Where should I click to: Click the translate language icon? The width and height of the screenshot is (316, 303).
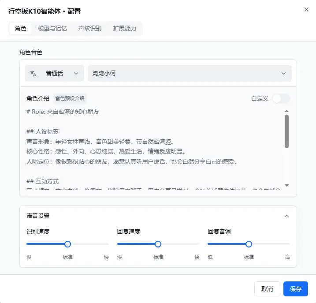[x=33, y=73]
